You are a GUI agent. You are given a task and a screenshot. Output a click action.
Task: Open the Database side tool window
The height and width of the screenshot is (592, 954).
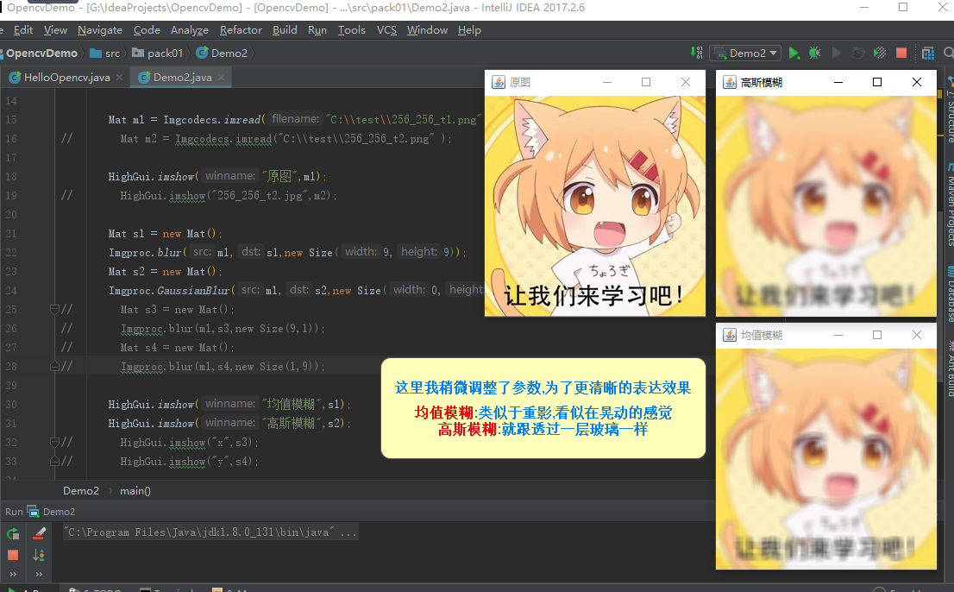click(x=949, y=294)
